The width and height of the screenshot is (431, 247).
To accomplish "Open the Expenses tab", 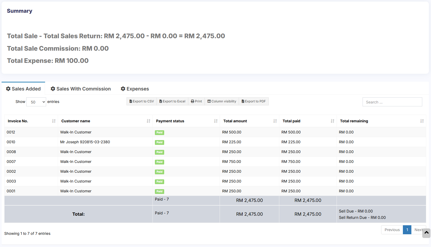I will pos(135,89).
